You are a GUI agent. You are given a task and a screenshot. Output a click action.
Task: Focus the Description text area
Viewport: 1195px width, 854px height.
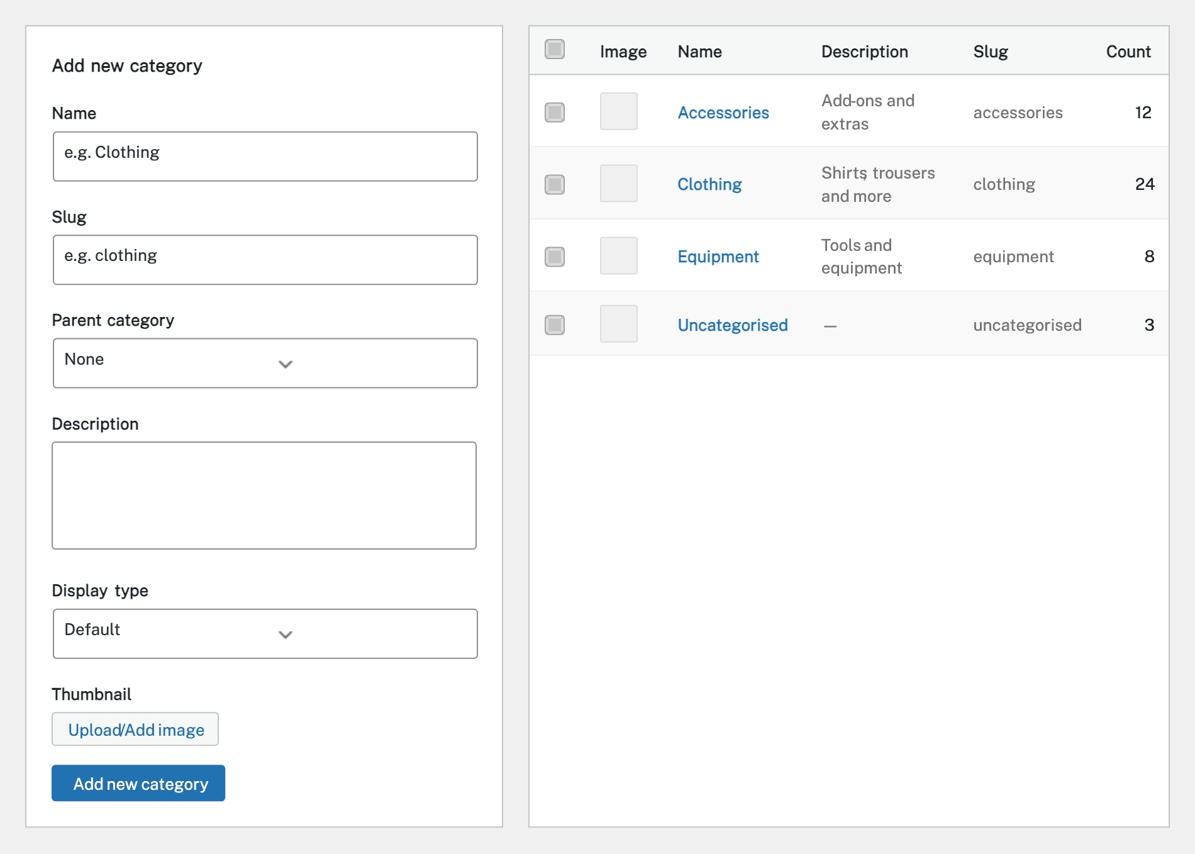264,496
